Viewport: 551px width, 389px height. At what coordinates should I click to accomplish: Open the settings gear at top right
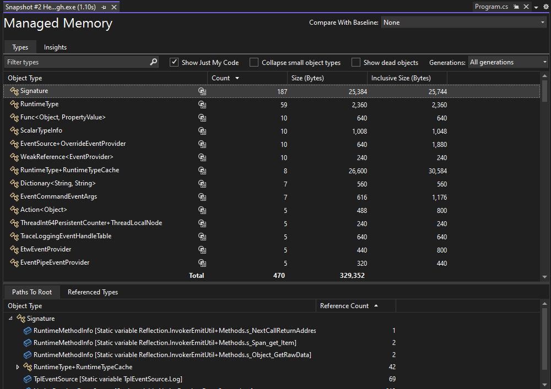pyautogui.click(x=545, y=6)
